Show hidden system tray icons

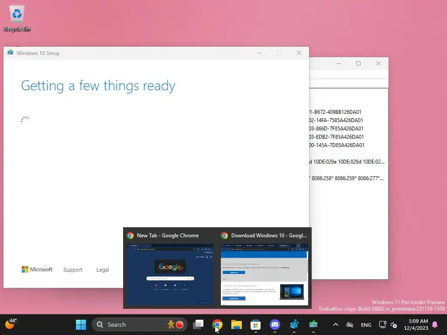tap(336, 325)
